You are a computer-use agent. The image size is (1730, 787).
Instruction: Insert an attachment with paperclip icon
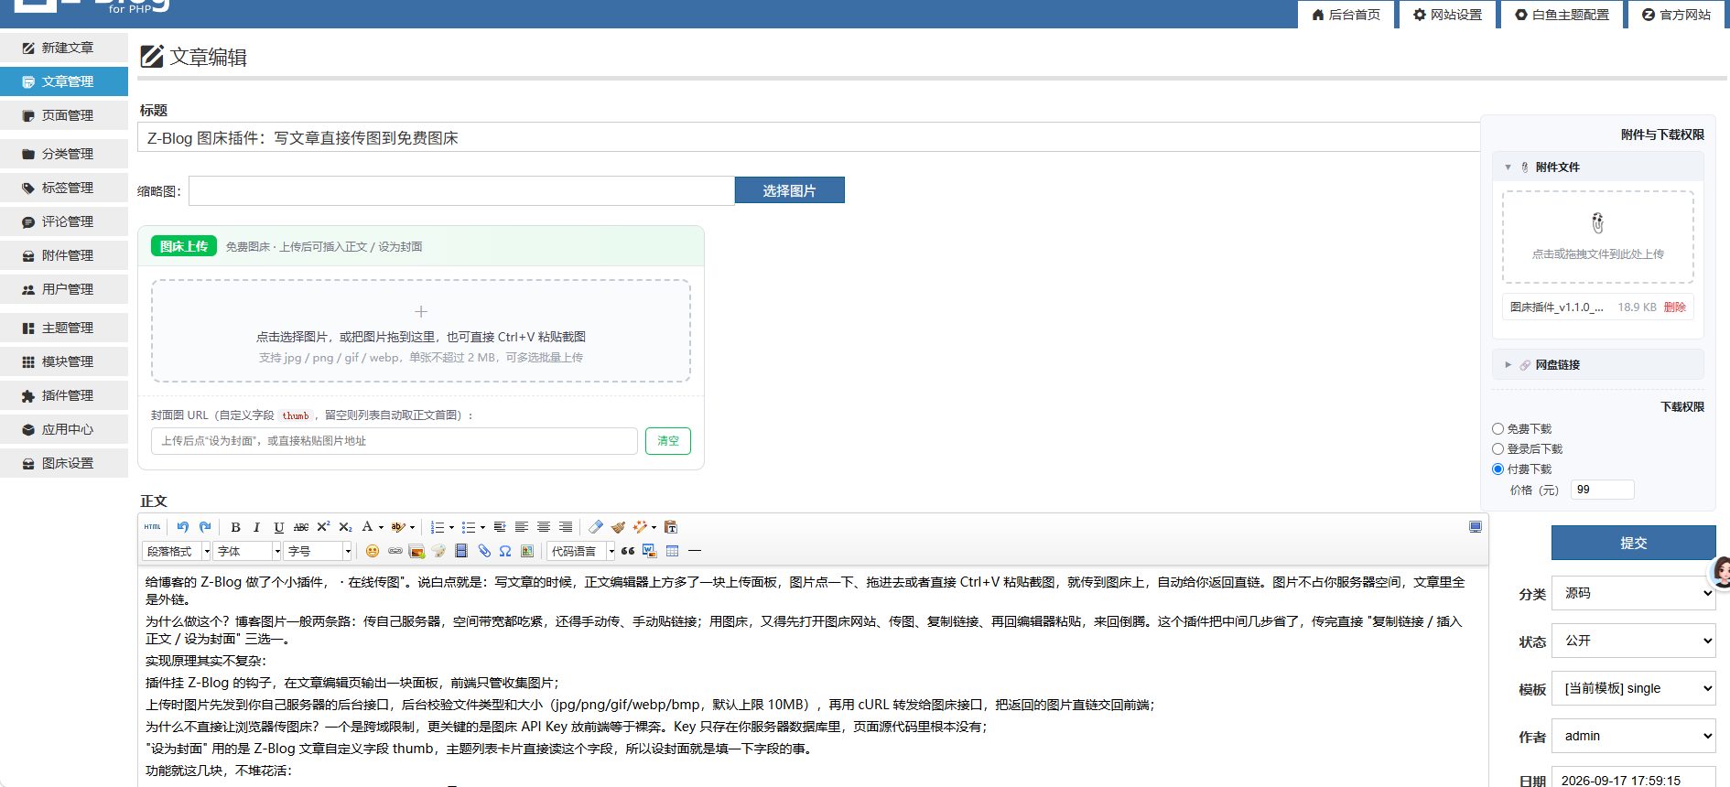pyautogui.click(x=483, y=551)
